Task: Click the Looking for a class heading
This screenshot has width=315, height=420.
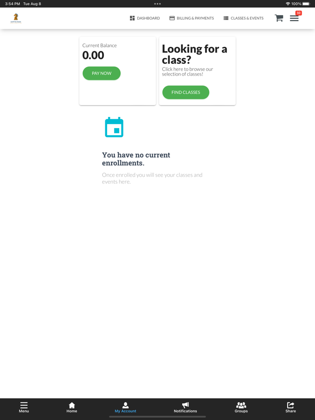Action: [x=194, y=54]
